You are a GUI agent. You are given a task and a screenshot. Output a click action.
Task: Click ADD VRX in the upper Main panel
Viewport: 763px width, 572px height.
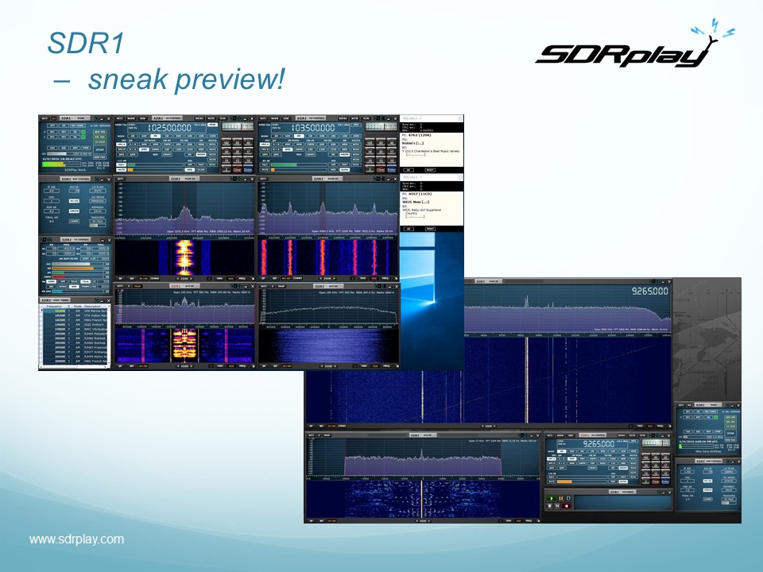coord(100,132)
